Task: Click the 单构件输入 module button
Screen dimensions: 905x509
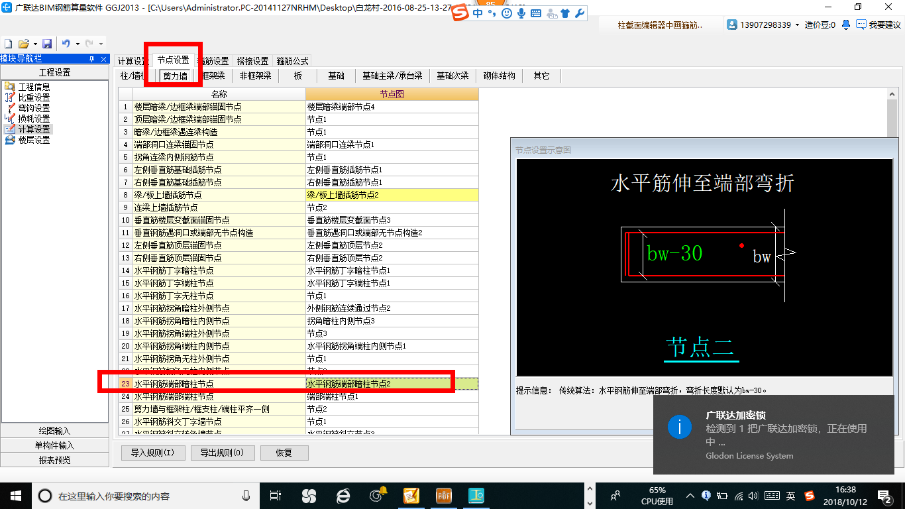Action: tap(54, 445)
